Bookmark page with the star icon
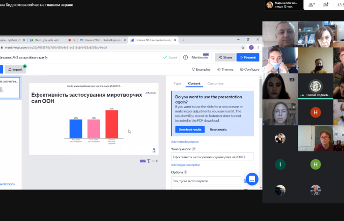Image resolution: width=344 pixels, height=221 pixels. click(x=243, y=48)
